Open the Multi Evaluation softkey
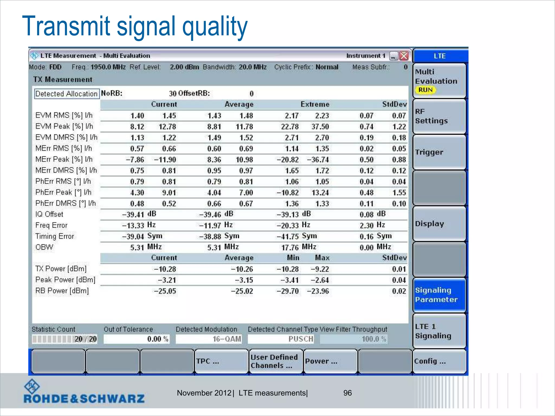 pos(439,81)
